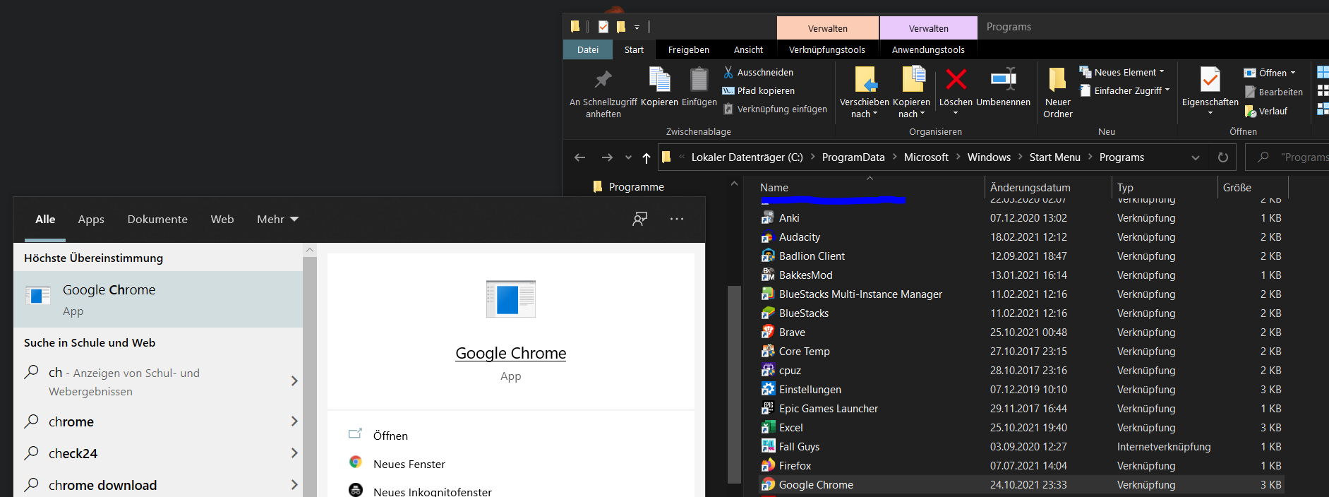Image resolution: width=1329 pixels, height=497 pixels.
Task: Select the Audacity shortcut icon
Action: [x=768, y=236]
